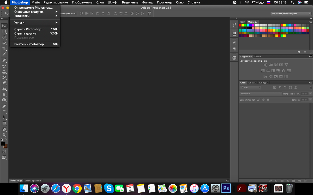Viewport: 313px width, 195px height.
Task: Select the Move tool in the toolbox
Action: click(x=4, y=26)
